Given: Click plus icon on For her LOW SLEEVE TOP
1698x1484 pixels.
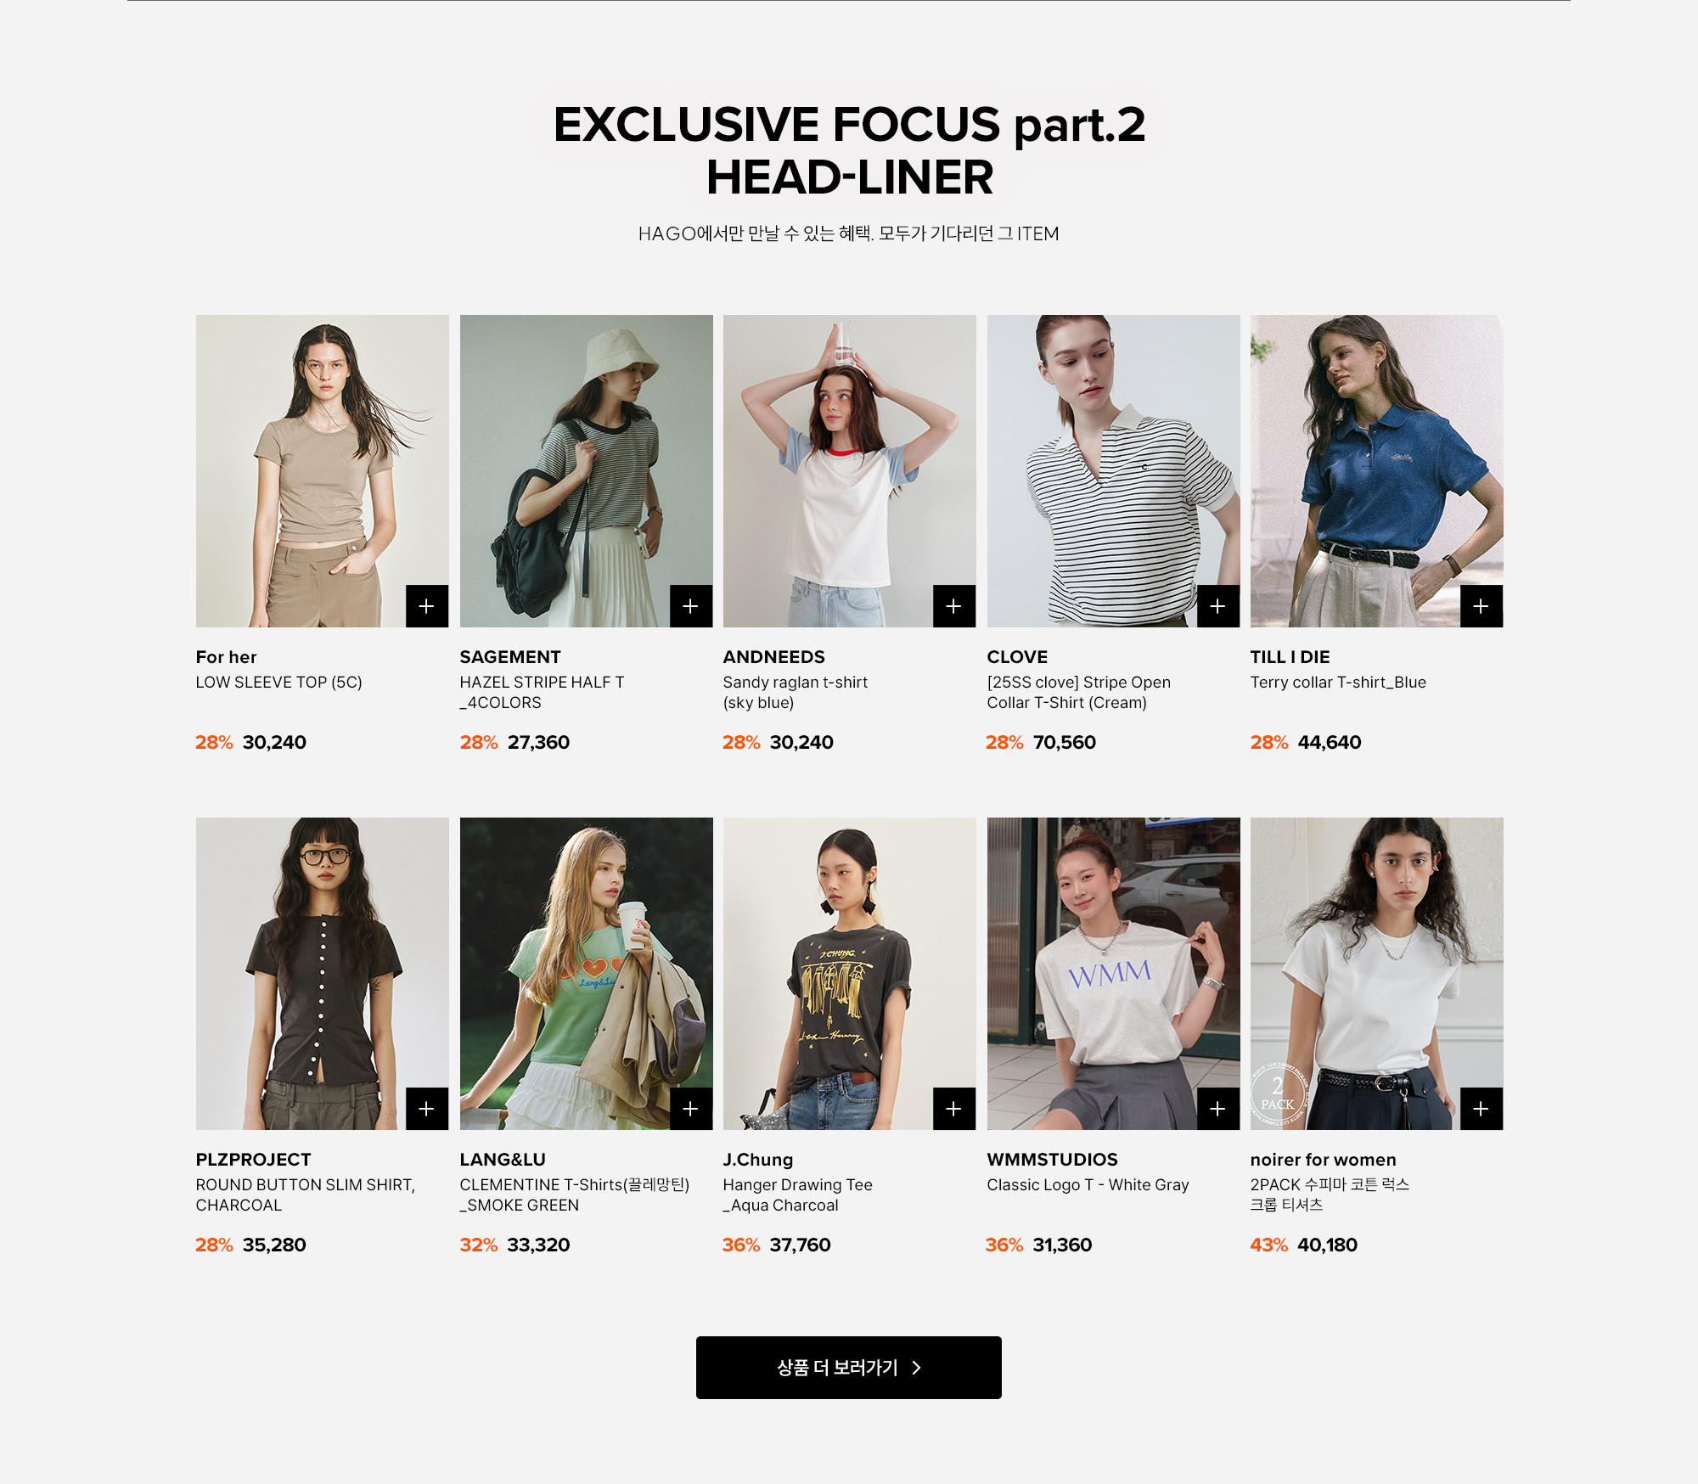Looking at the screenshot, I should (427, 606).
